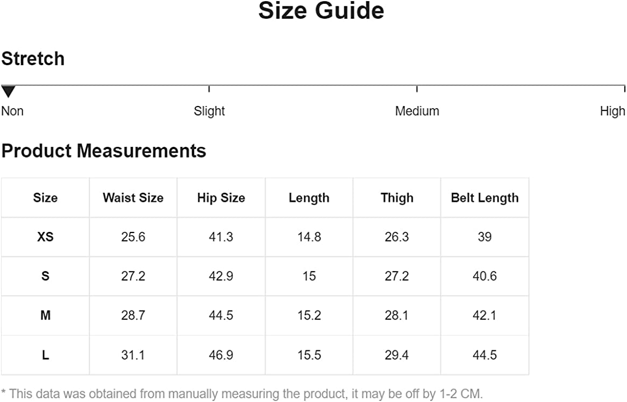Viewport: 627px width, 402px height.
Task: Click the Size Guide title
Action: click(321, 11)
